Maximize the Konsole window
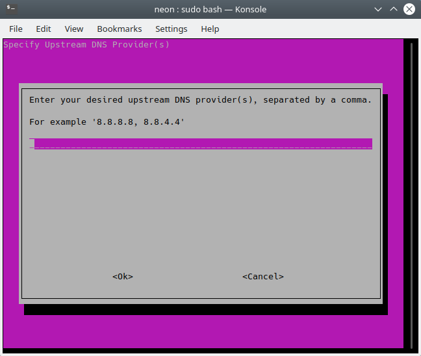421x356 pixels. (394, 9)
